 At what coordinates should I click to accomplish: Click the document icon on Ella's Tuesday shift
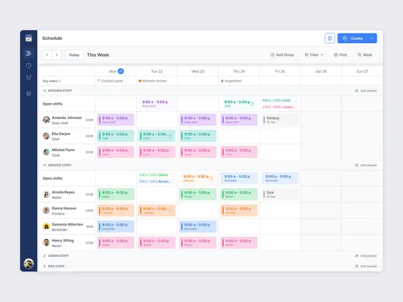pos(170,136)
